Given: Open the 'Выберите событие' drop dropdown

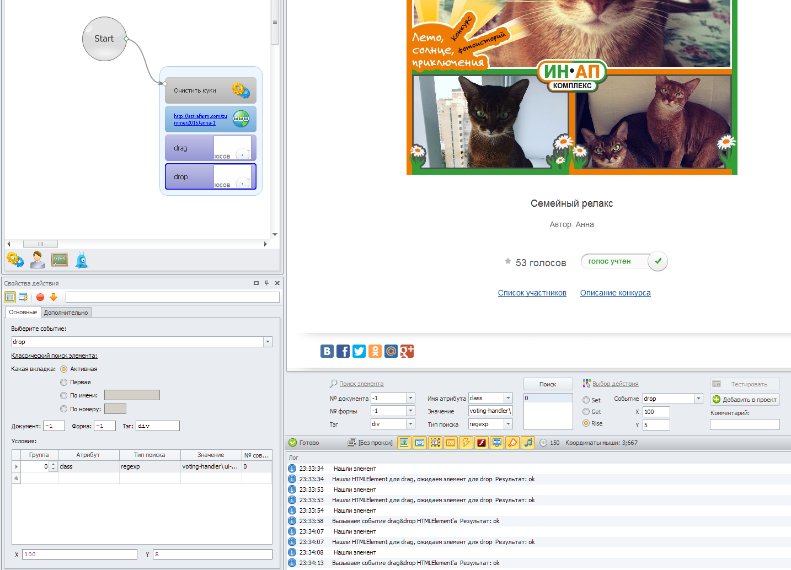Looking at the screenshot, I should [268, 342].
